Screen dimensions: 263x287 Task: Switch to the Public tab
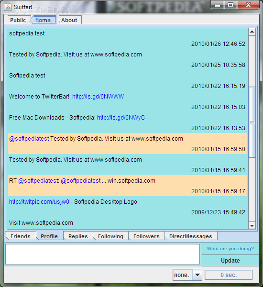pos(18,20)
